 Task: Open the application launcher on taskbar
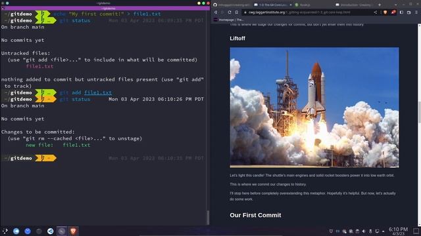click(5, 231)
